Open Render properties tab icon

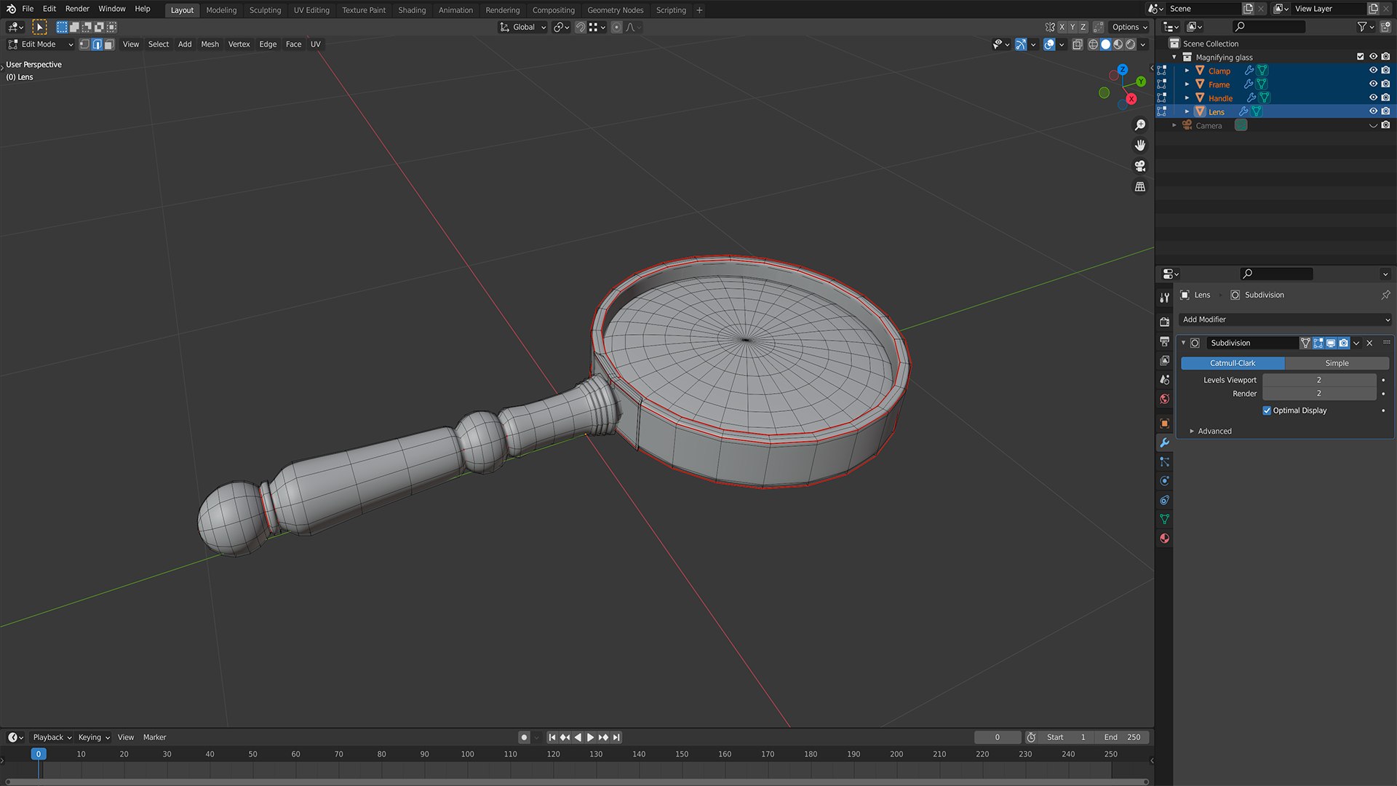click(x=1164, y=322)
